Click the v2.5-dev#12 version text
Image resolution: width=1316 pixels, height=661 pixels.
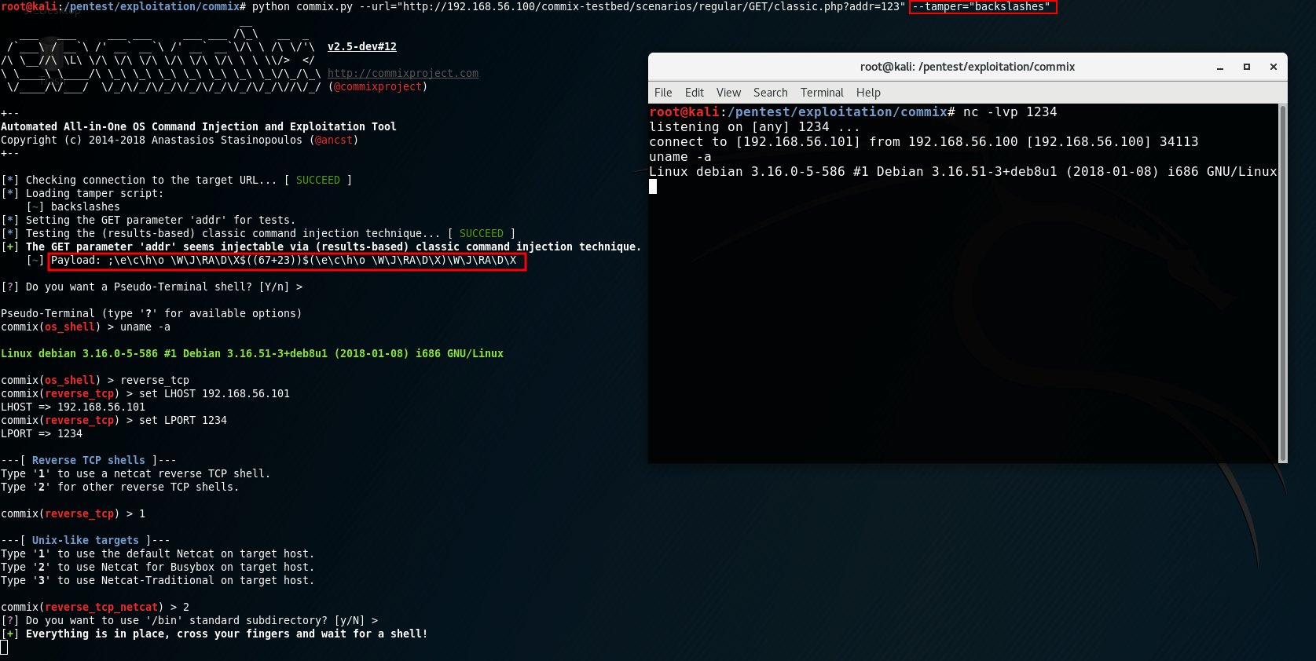pyautogui.click(x=362, y=46)
